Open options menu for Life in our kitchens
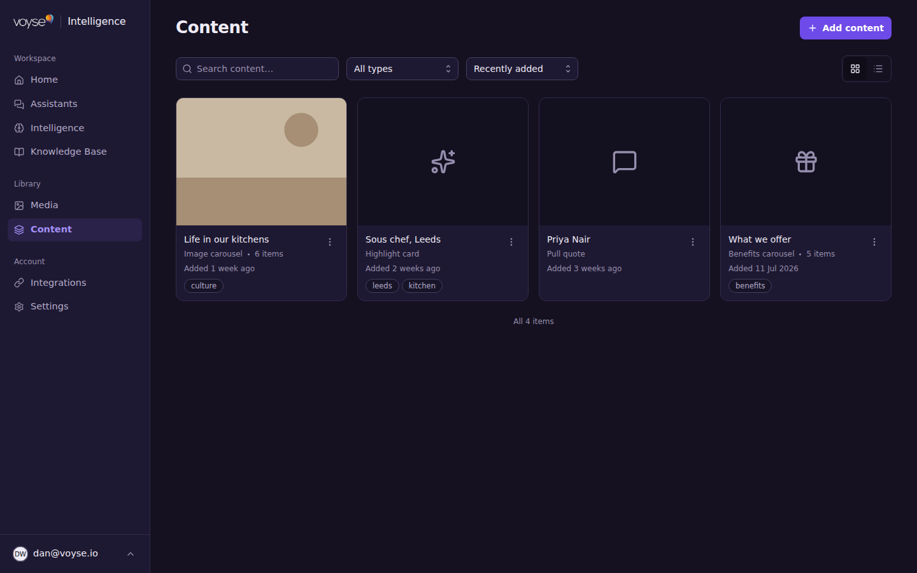 coord(330,242)
